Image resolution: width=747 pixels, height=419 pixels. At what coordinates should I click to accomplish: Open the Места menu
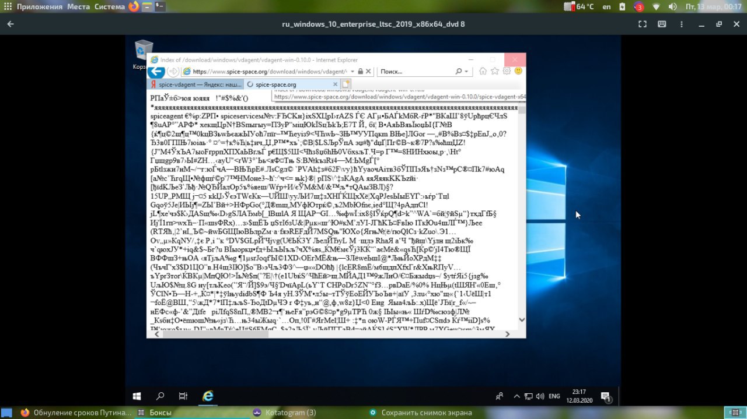(78, 7)
